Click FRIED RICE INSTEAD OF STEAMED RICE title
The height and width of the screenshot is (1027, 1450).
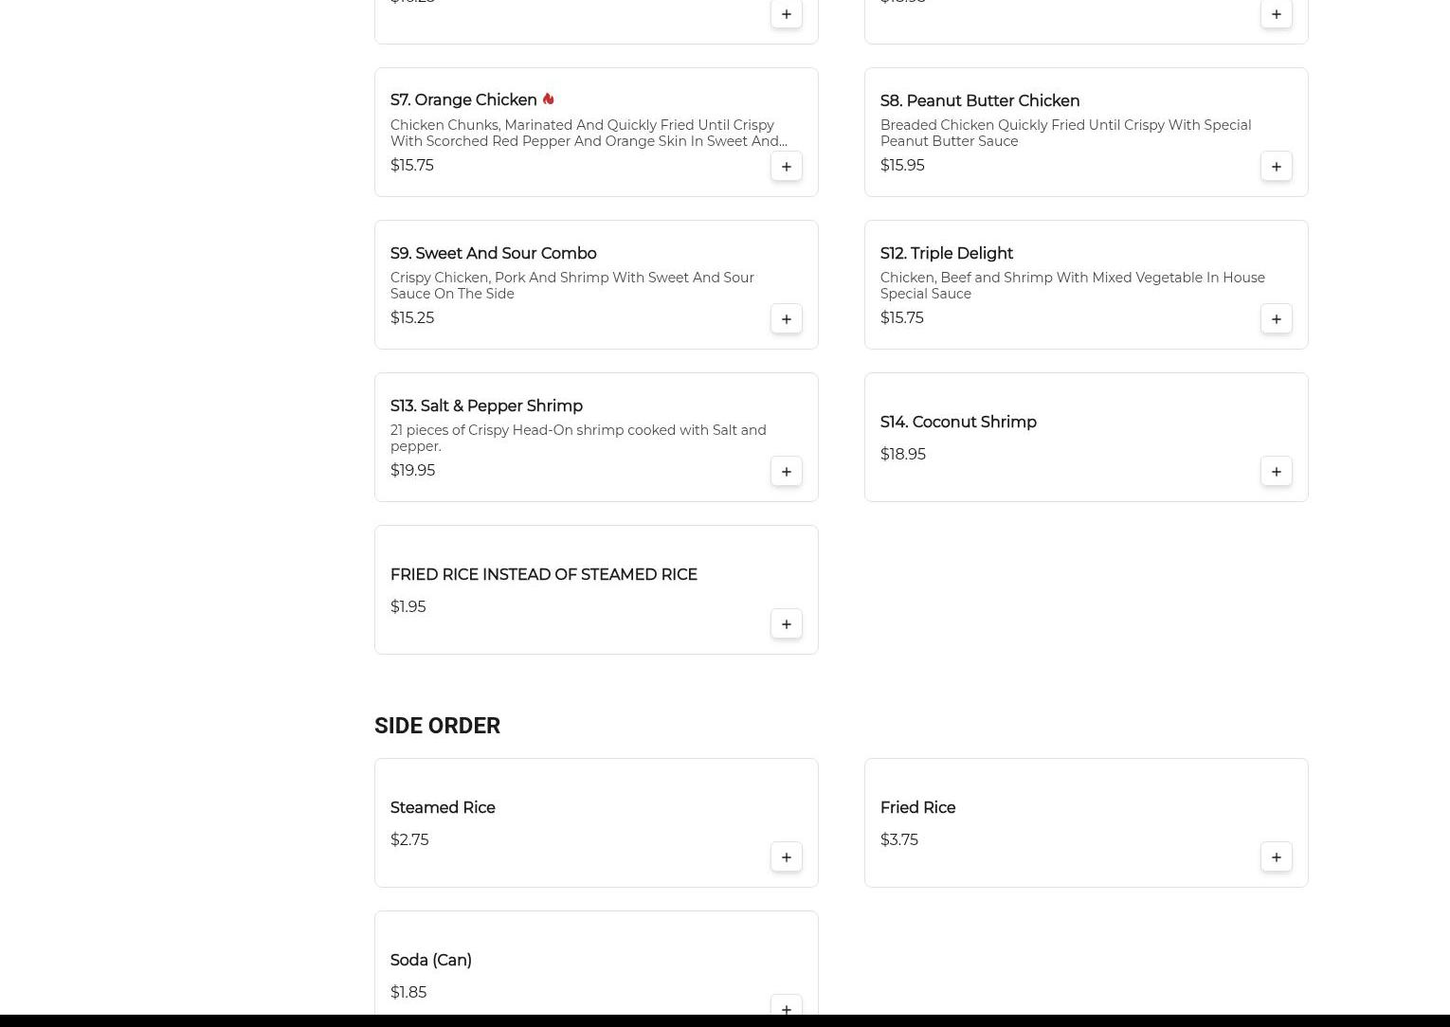(x=544, y=575)
